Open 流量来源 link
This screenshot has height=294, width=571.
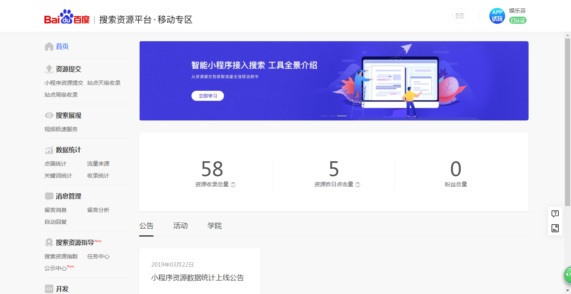coord(98,164)
